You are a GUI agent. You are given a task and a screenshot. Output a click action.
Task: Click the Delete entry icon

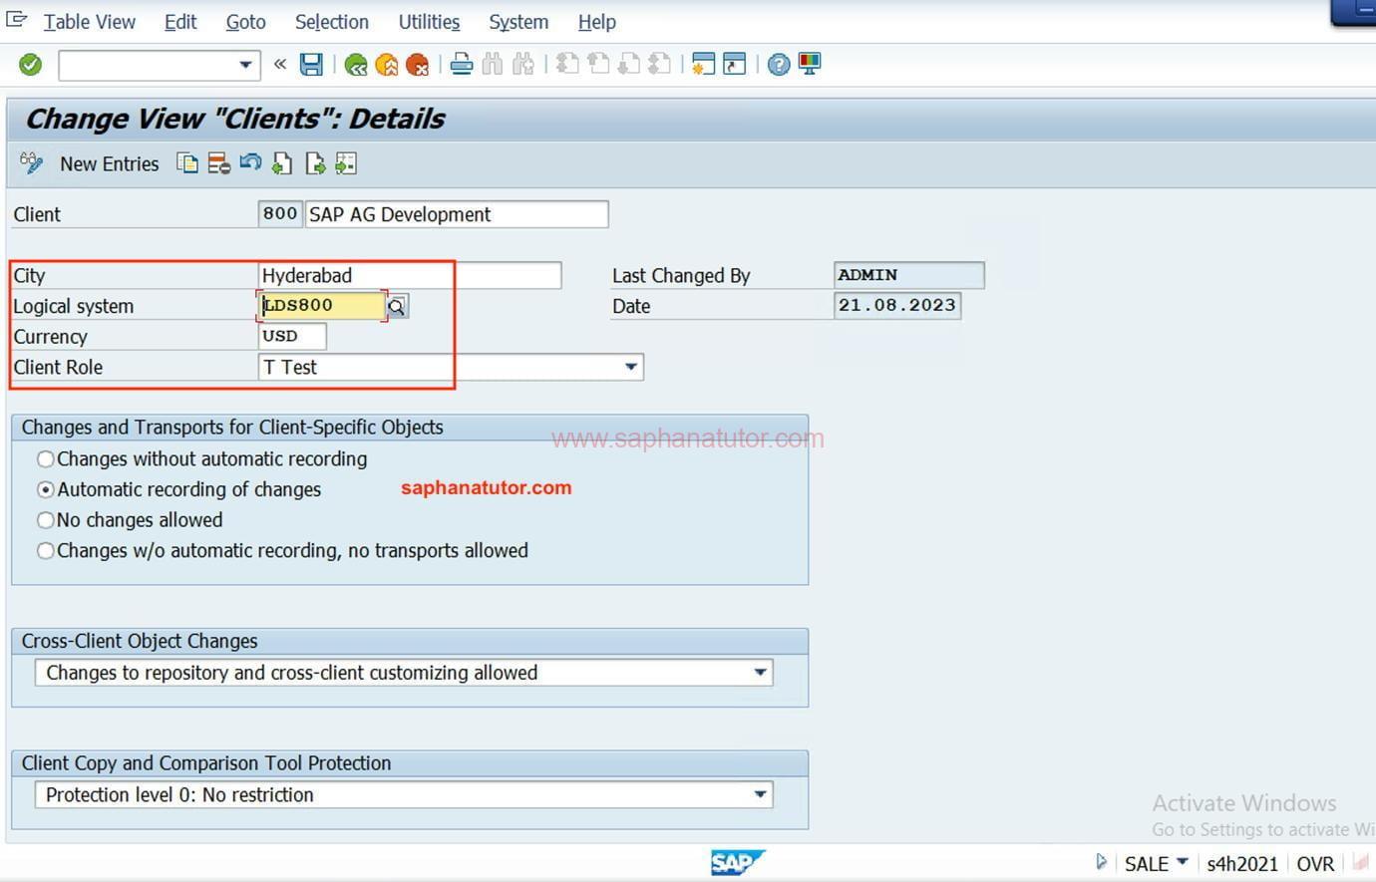coord(219,163)
